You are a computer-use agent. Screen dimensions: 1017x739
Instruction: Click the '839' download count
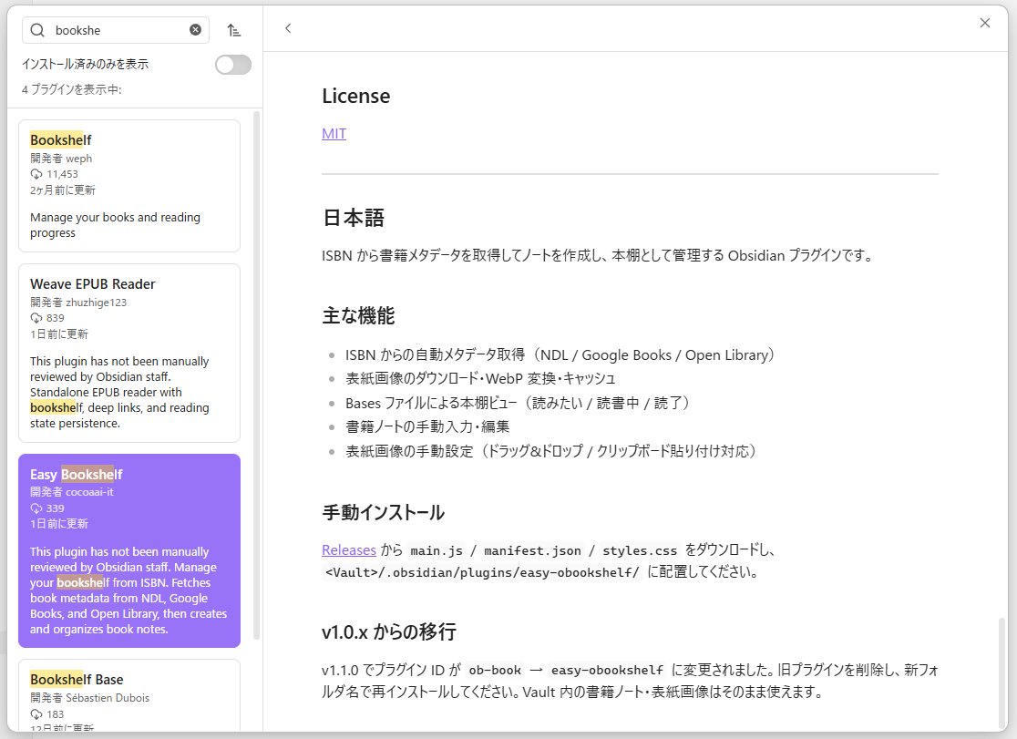point(55,318)
